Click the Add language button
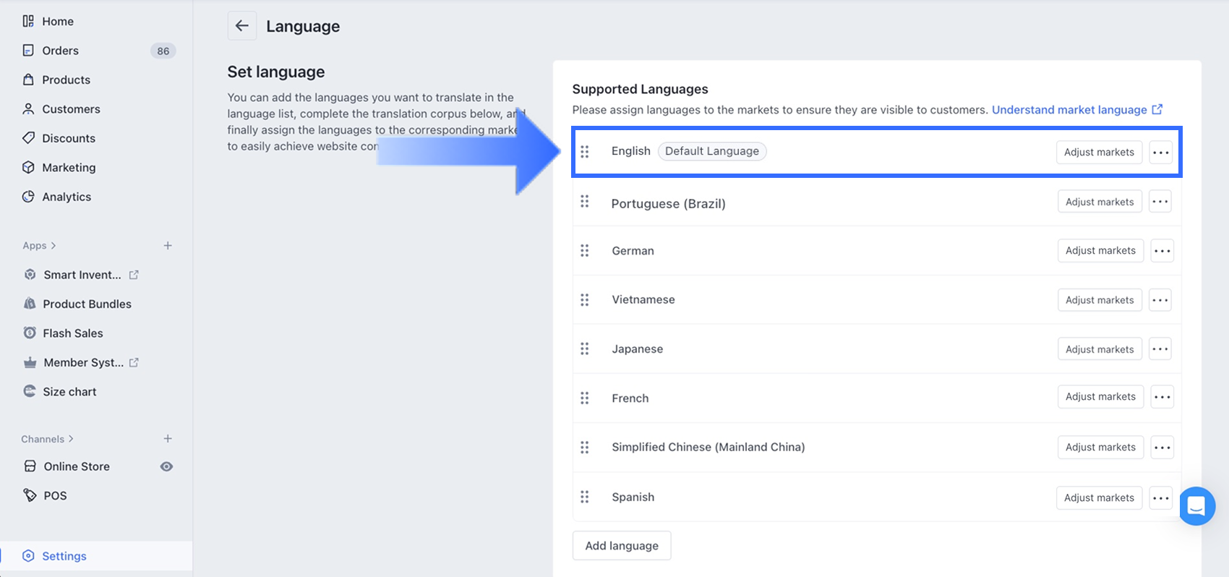Viewport: 1229px width, 577px height. (x=621, y=546)
